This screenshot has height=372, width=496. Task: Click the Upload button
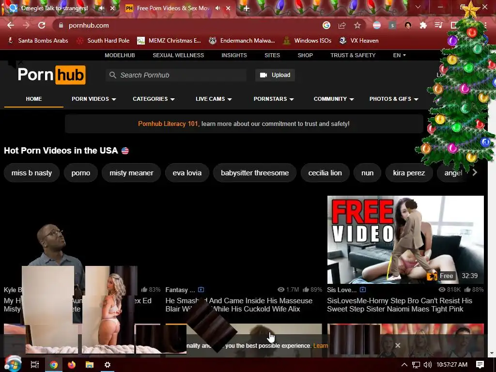[275, 75]
